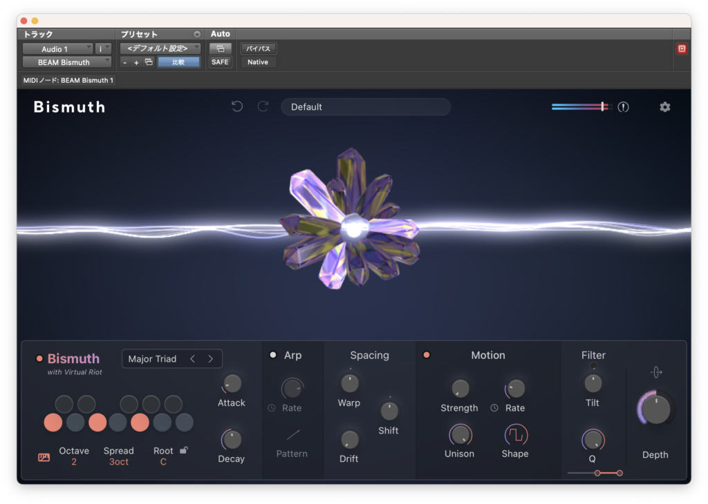Click the Warp knob
This screenshot has width=708, height=504.
pos(349,384)
